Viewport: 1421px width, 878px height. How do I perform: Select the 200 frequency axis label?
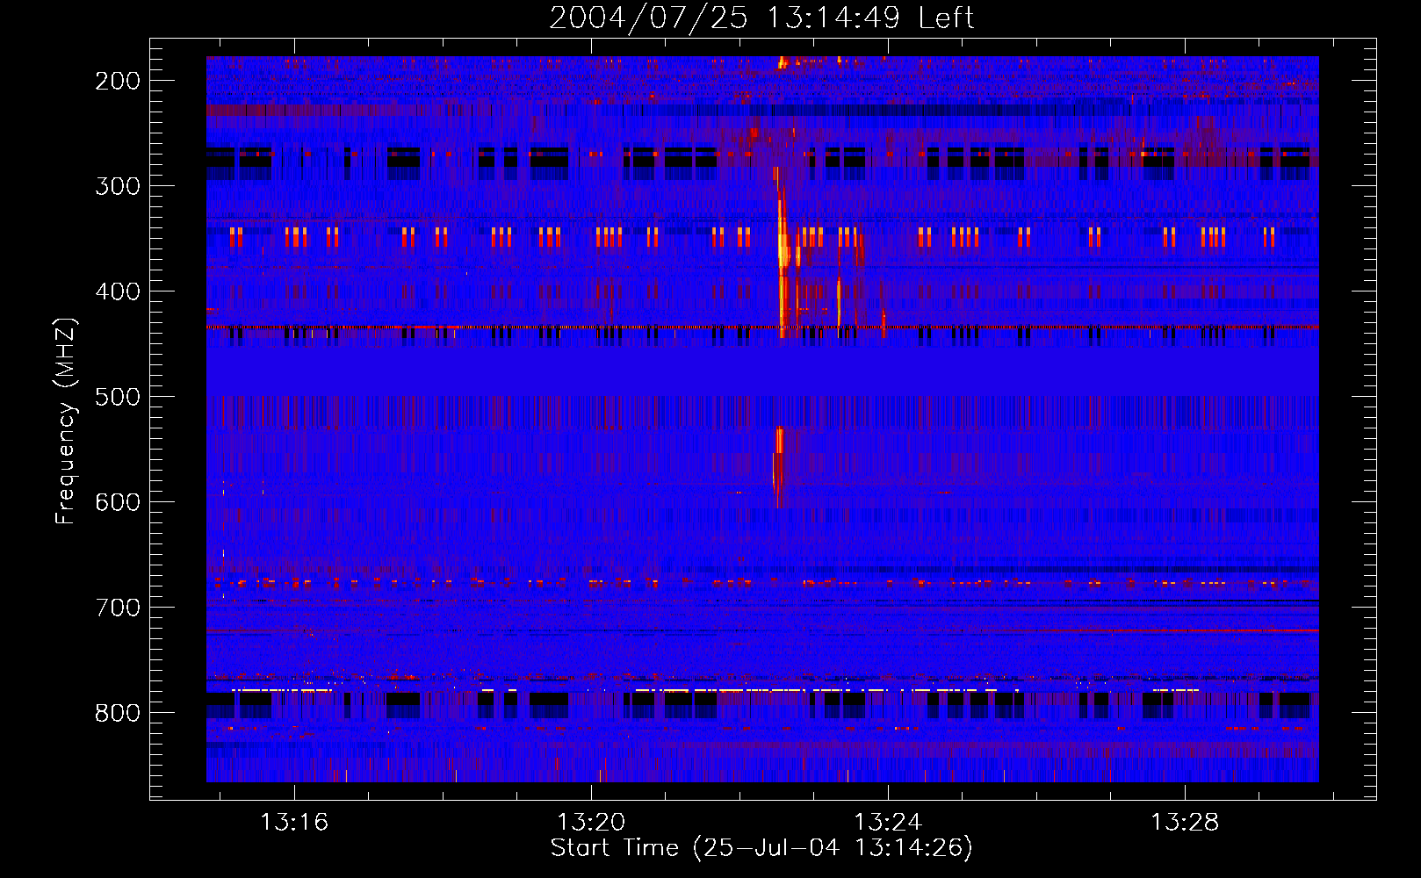[118, 81]
